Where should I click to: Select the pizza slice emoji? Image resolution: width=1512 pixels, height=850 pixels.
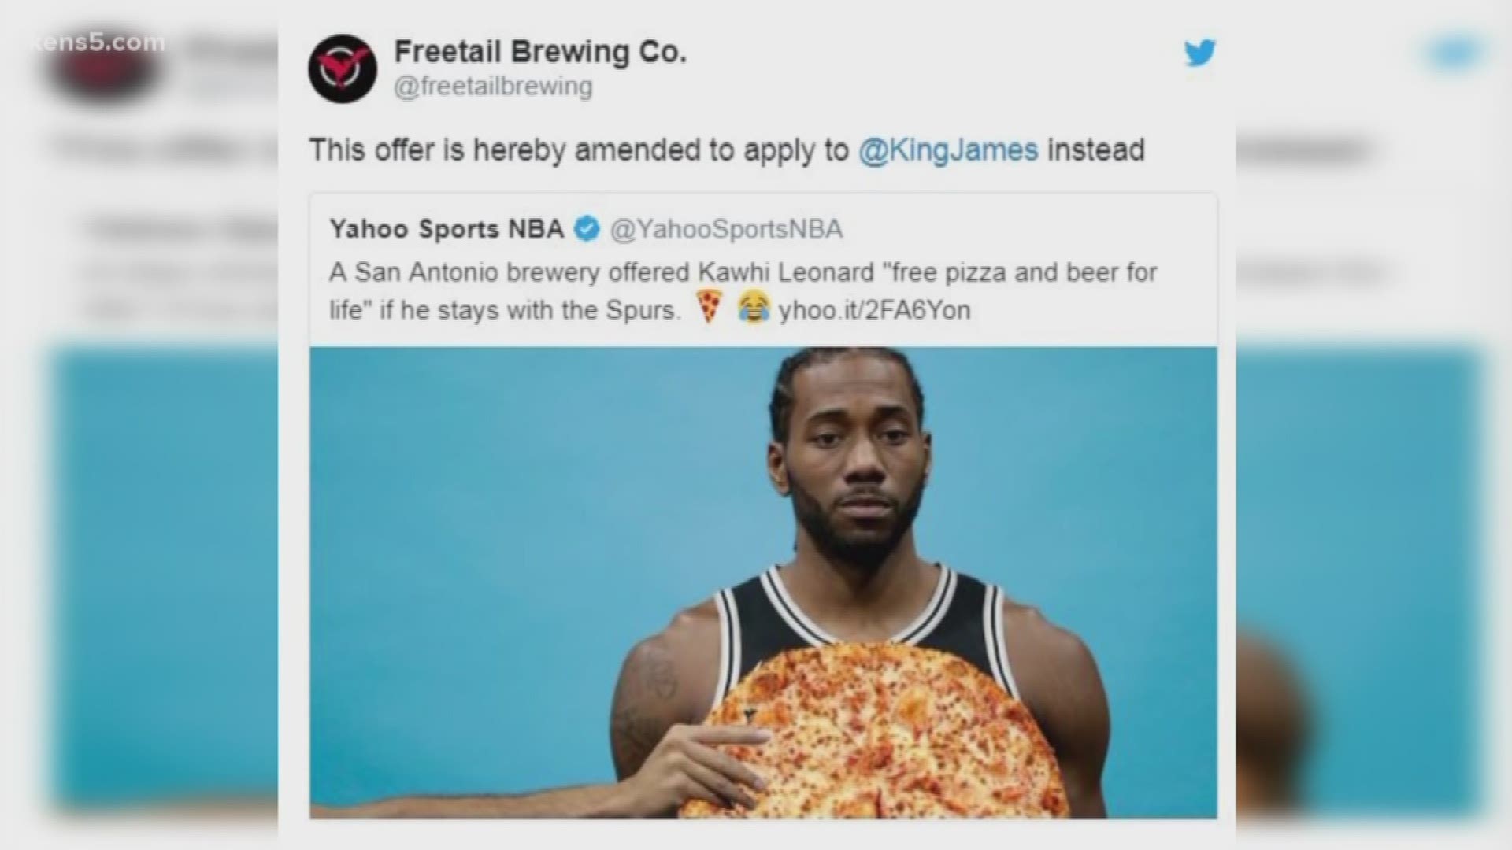pos(710,308)
